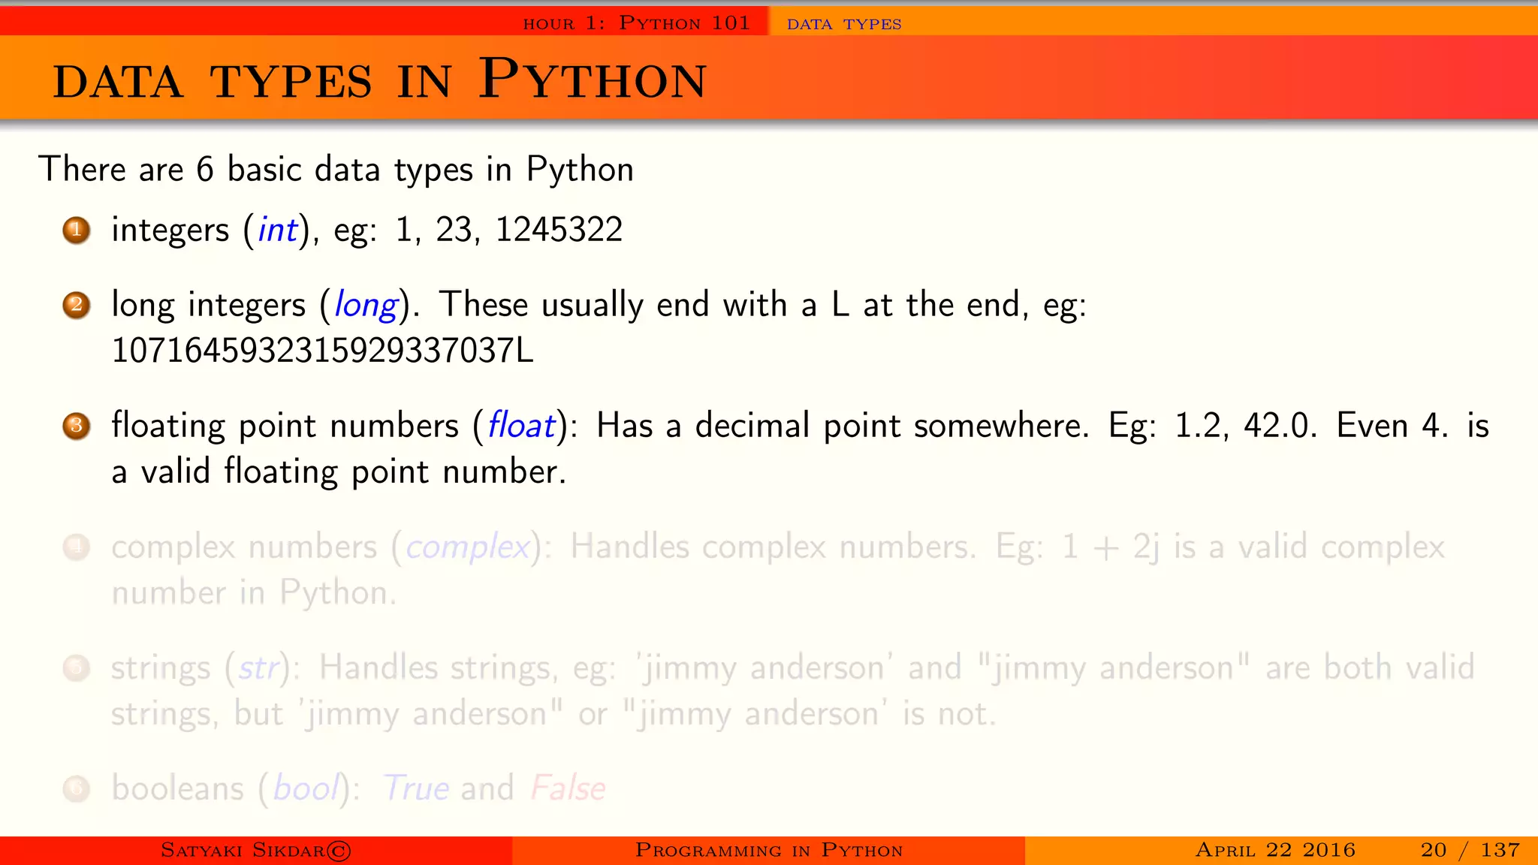Click the number 2 bullet for long integers
This screenshot has width=1538, height=865.
coord(76,305)
